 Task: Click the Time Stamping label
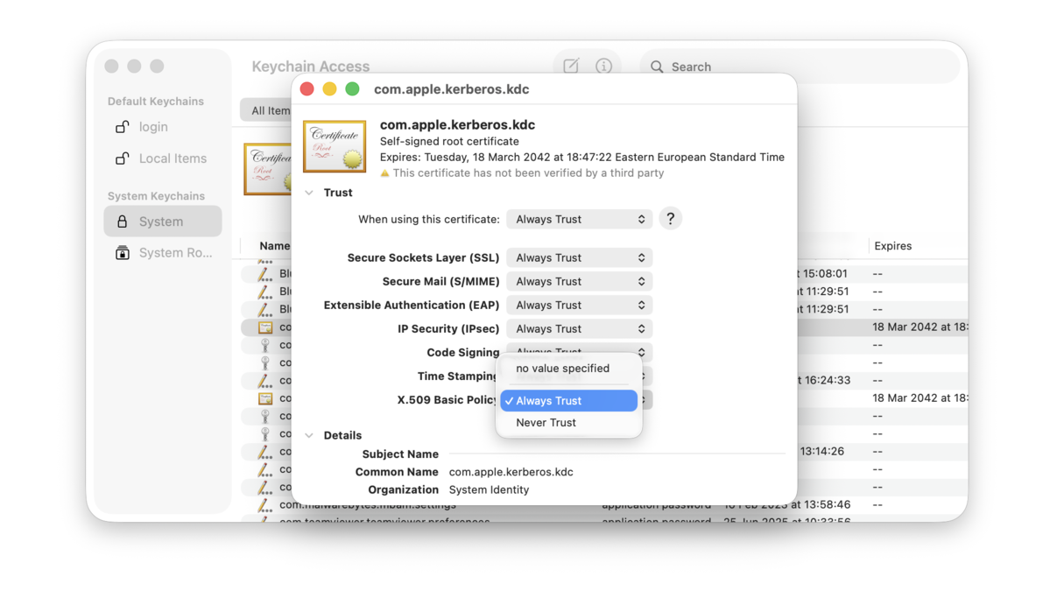tap(458, 376)
